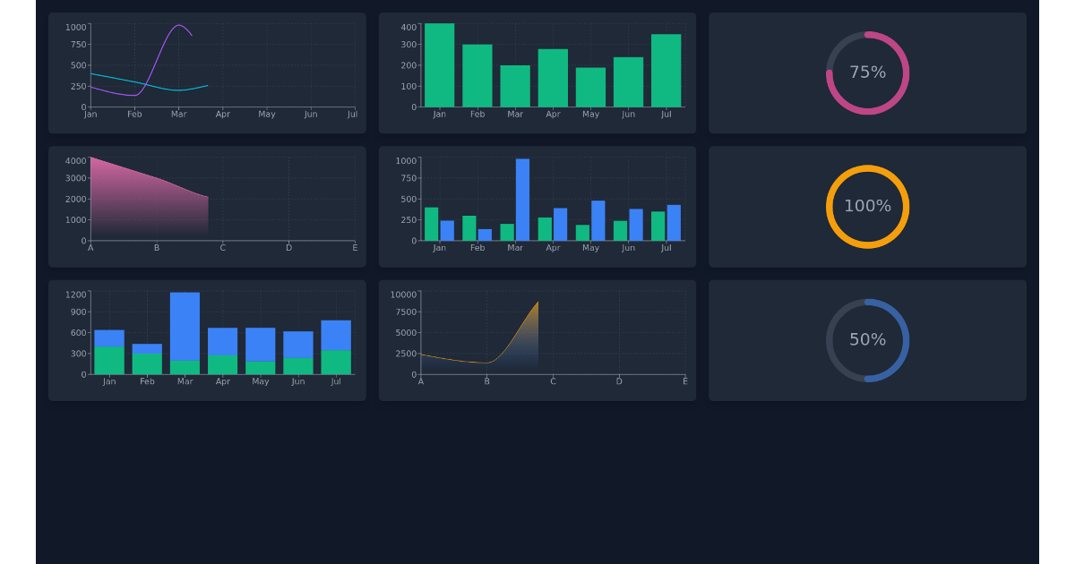Click the 75% pink progress ring
Viewport: 1075px width, 564px height.
866,73
